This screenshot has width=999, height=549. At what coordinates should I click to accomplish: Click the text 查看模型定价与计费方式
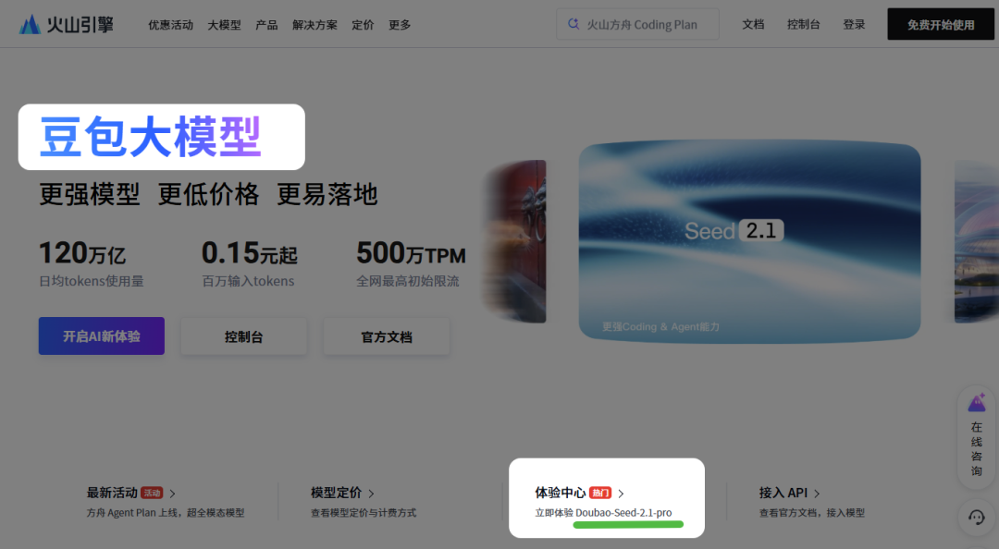364,513
